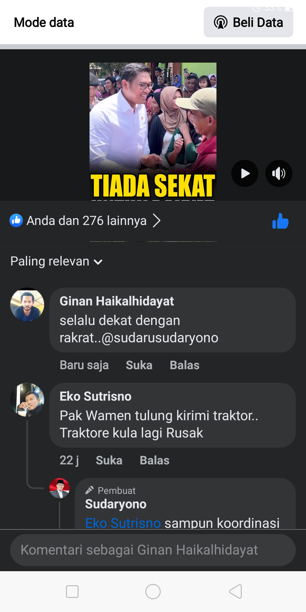Open Eko Sutrisno's profile picture
306x612 pixels.
coord(27,400)
